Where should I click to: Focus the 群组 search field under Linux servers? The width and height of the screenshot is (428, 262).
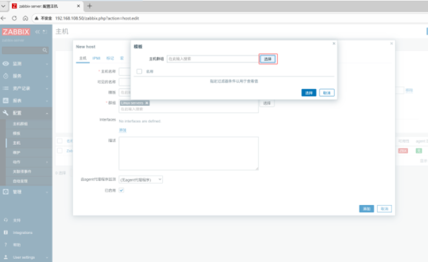(x=188, y=109)
